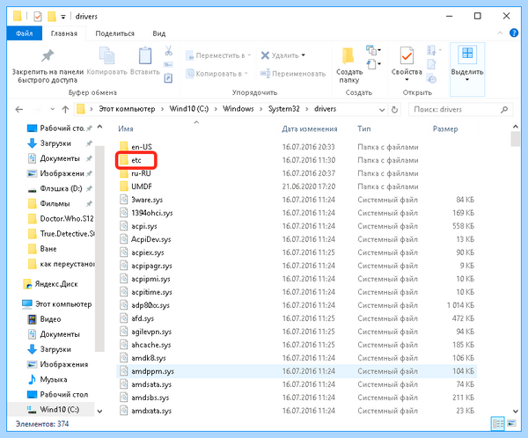The height and width of the screenshot is (438, 528).
Task: Expand the Свойства dropdown arrow
Action: 407,80
